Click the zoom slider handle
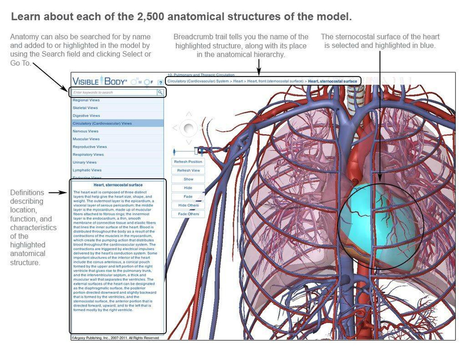This screenshot has width=466, height=349. pyautogui.click(x=196, y=151)
